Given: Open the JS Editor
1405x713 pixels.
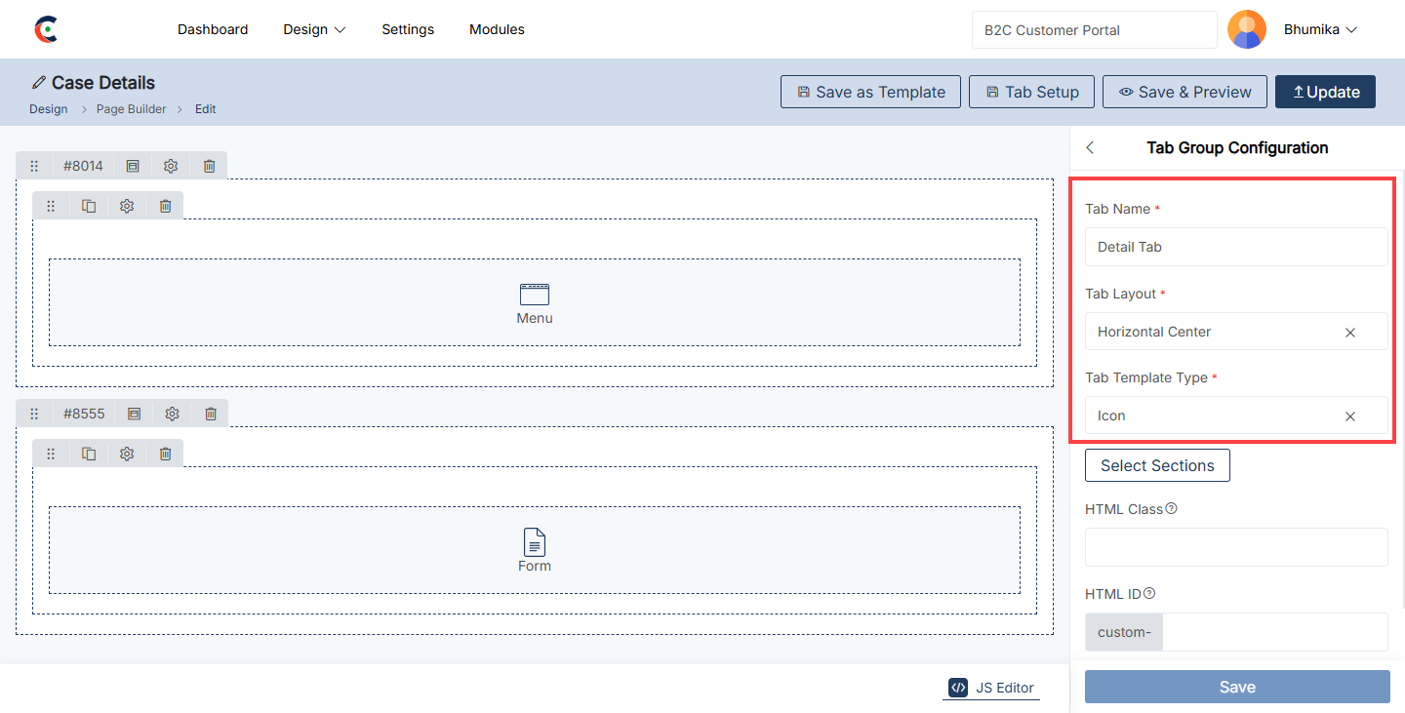Looking at the screenshot, I should [991, 688].
